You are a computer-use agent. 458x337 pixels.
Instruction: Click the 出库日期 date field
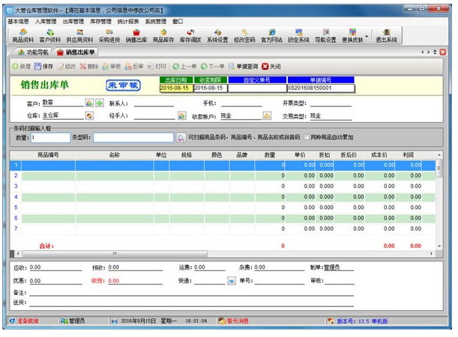(175, 88)
